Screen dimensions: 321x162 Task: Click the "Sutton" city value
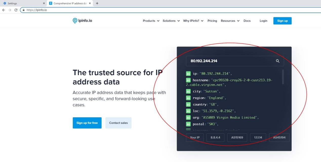point(212,91)
